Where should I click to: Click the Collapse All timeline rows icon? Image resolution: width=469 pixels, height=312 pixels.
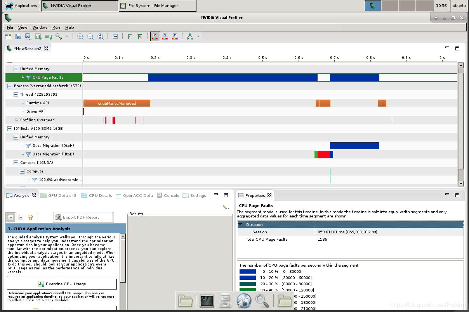click(x=115, y=36)
